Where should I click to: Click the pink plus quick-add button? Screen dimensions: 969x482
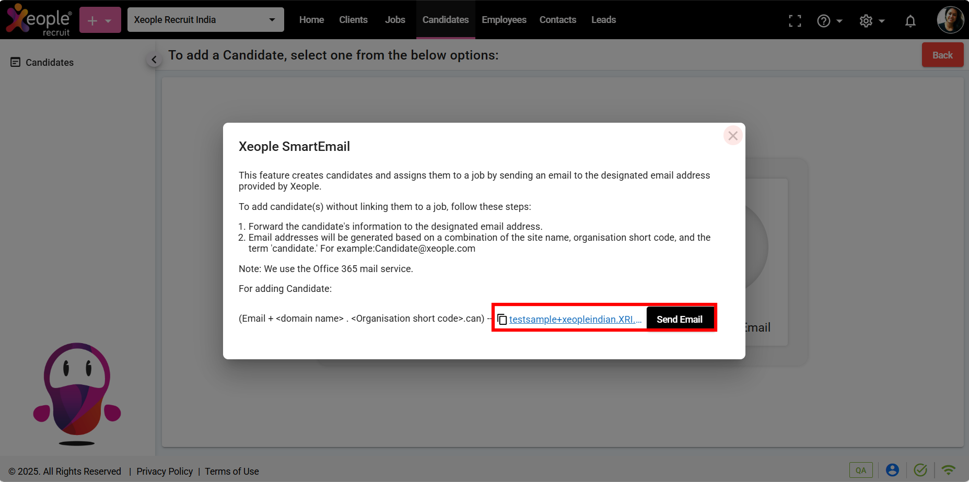pyautogui.click(x=100, y=20)
